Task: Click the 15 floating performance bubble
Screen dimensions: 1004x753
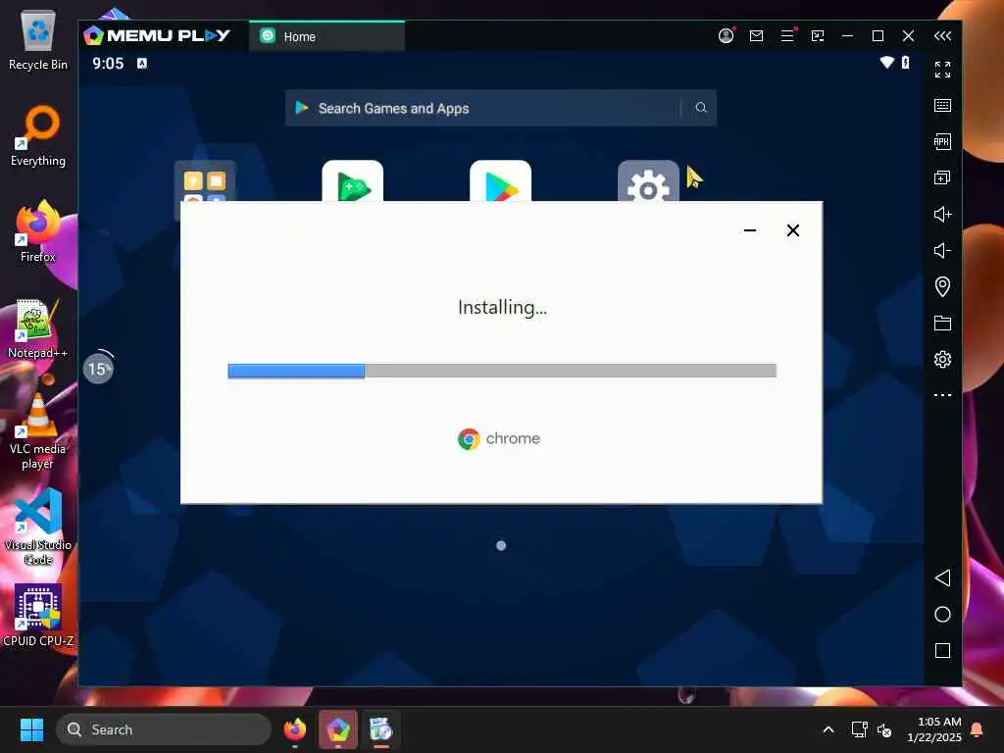Action: (99, 369)
